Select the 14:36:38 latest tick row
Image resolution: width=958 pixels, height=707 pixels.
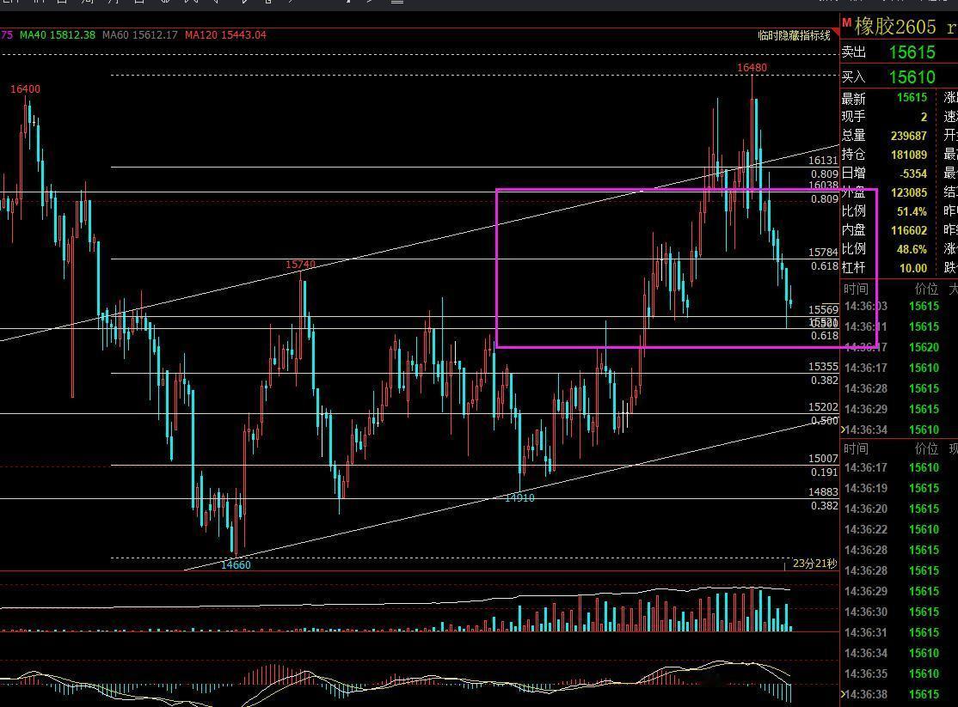(900, 695)
